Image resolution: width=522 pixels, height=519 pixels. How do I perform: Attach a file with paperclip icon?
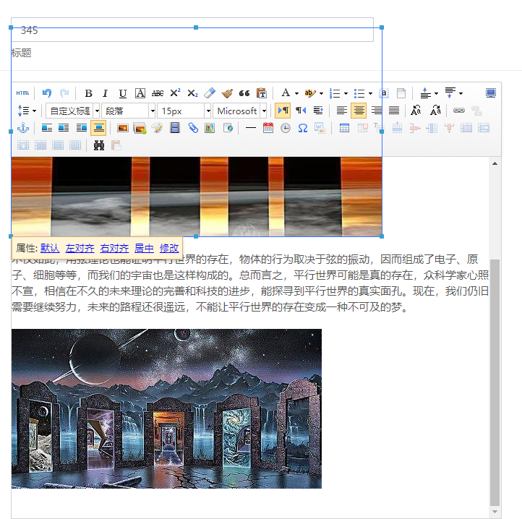193,128
